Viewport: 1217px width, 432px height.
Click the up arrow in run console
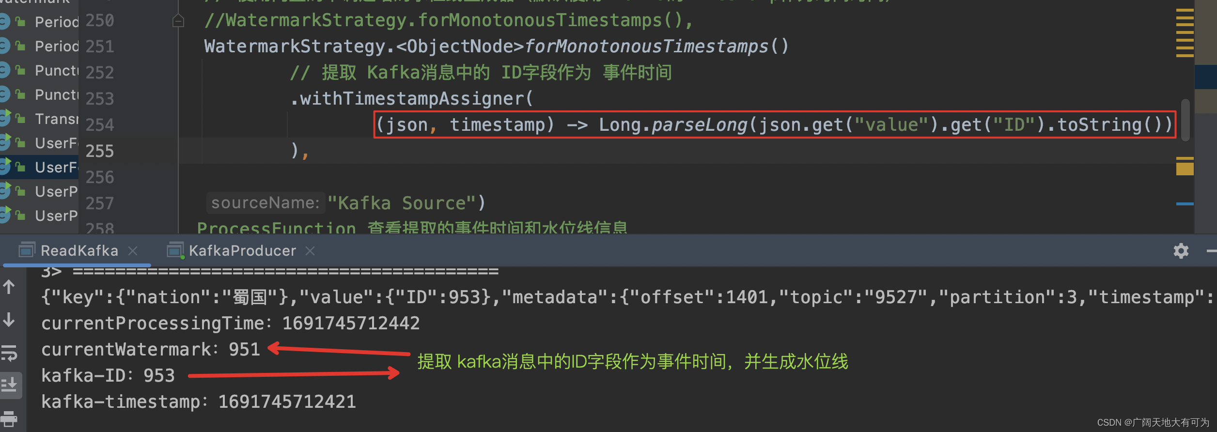[9, 287]
